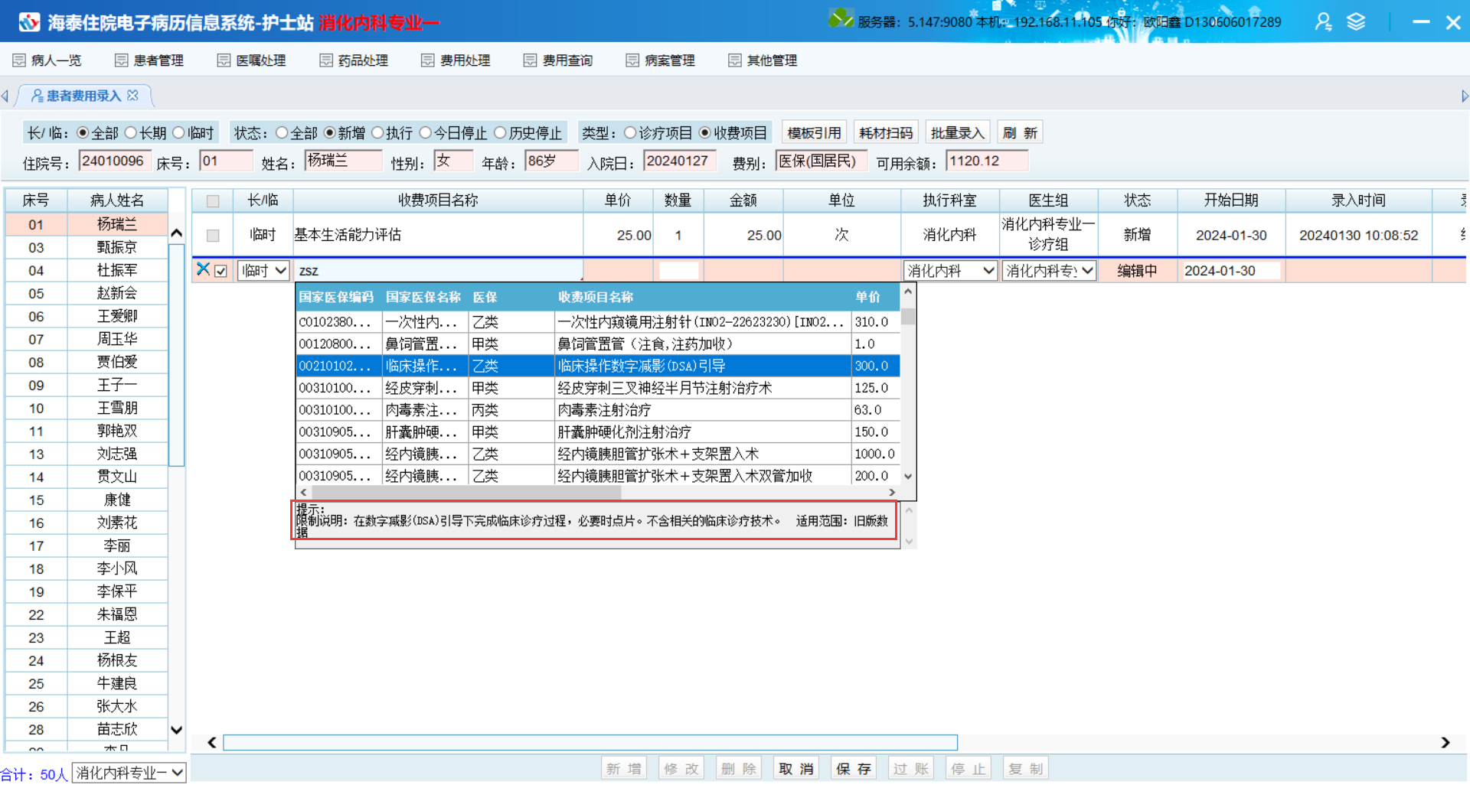This screenshot has width=1470, height=788.
Task: Close the 患者费用录入 tab
Action: pos(133,96)
